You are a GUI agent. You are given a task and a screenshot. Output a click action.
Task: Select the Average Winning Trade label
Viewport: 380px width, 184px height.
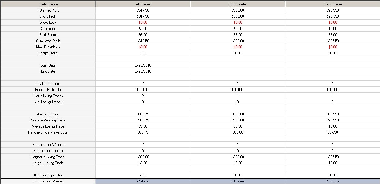(48, 120)
